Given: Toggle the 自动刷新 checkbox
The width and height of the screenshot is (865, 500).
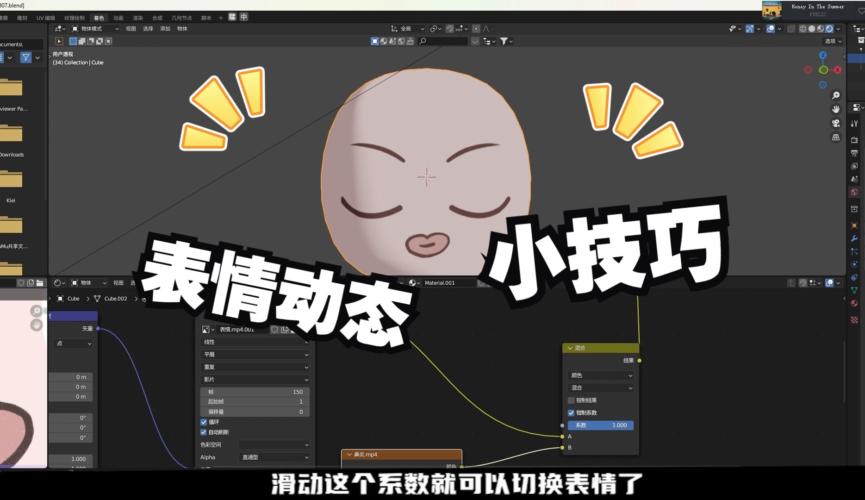Looking at the screenshot, I should point(203,432).
